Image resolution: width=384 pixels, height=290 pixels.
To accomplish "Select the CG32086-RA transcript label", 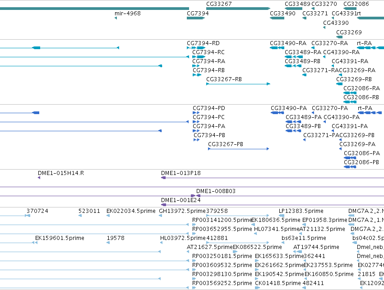I will (361, 88).
